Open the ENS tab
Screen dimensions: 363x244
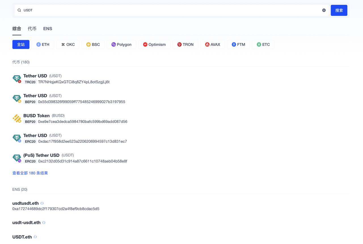(47, 29)
